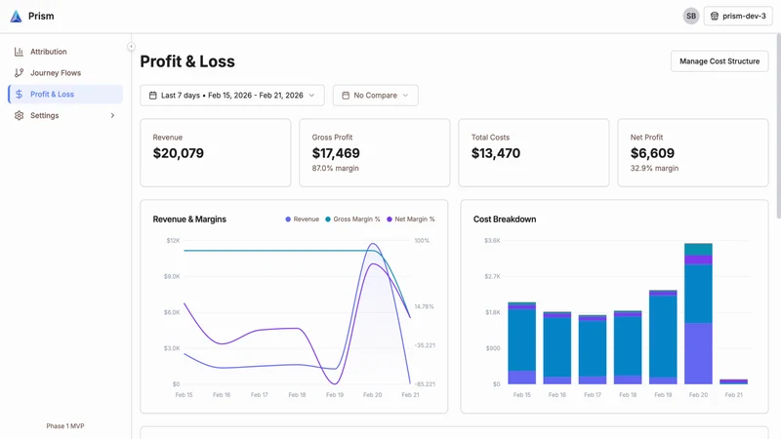Open the Settings menu item
The height and width of the screenshot is (439, 781).
[x=65, y=115]
